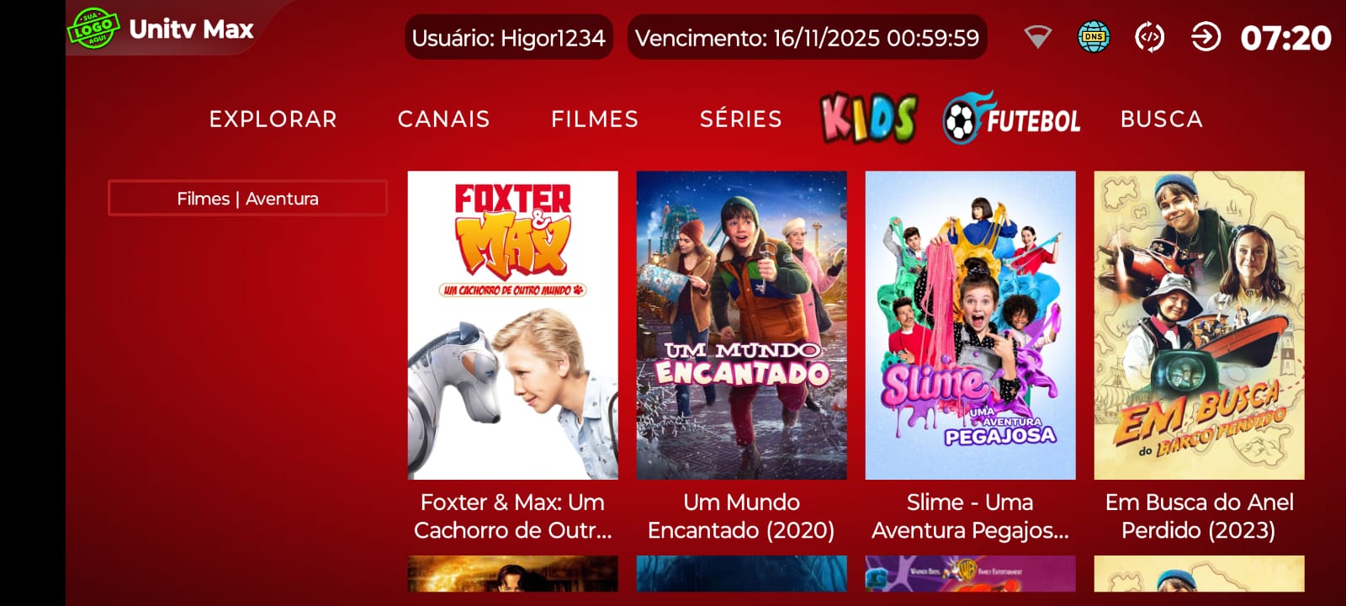Open the Um Mundo Encantado poster

(742, 326)
